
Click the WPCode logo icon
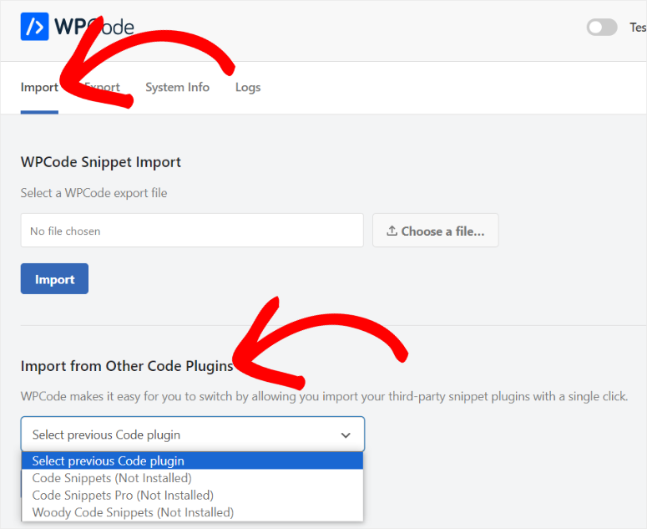click(35, 27)
